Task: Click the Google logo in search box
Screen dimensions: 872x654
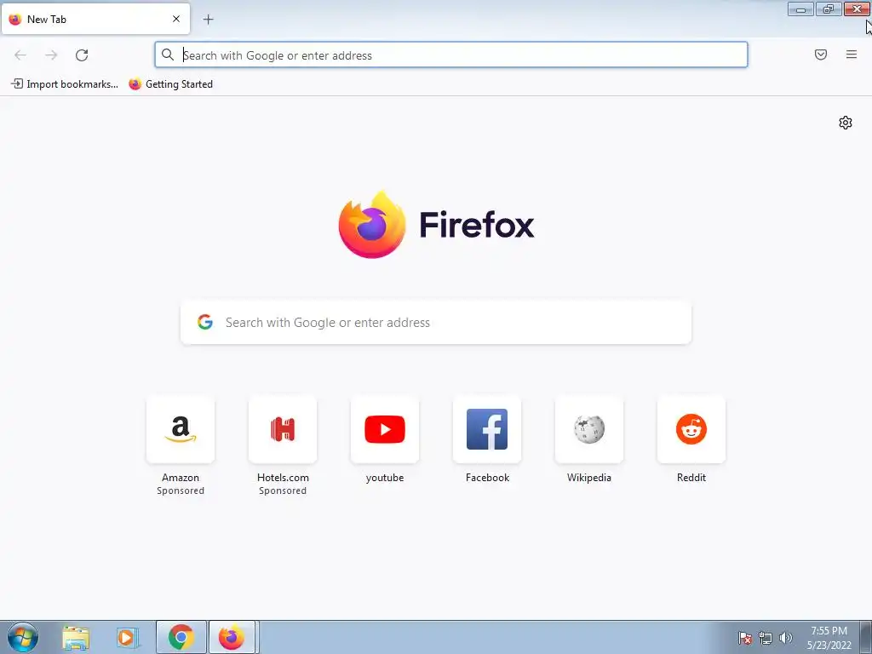Action: pos(205,322)
